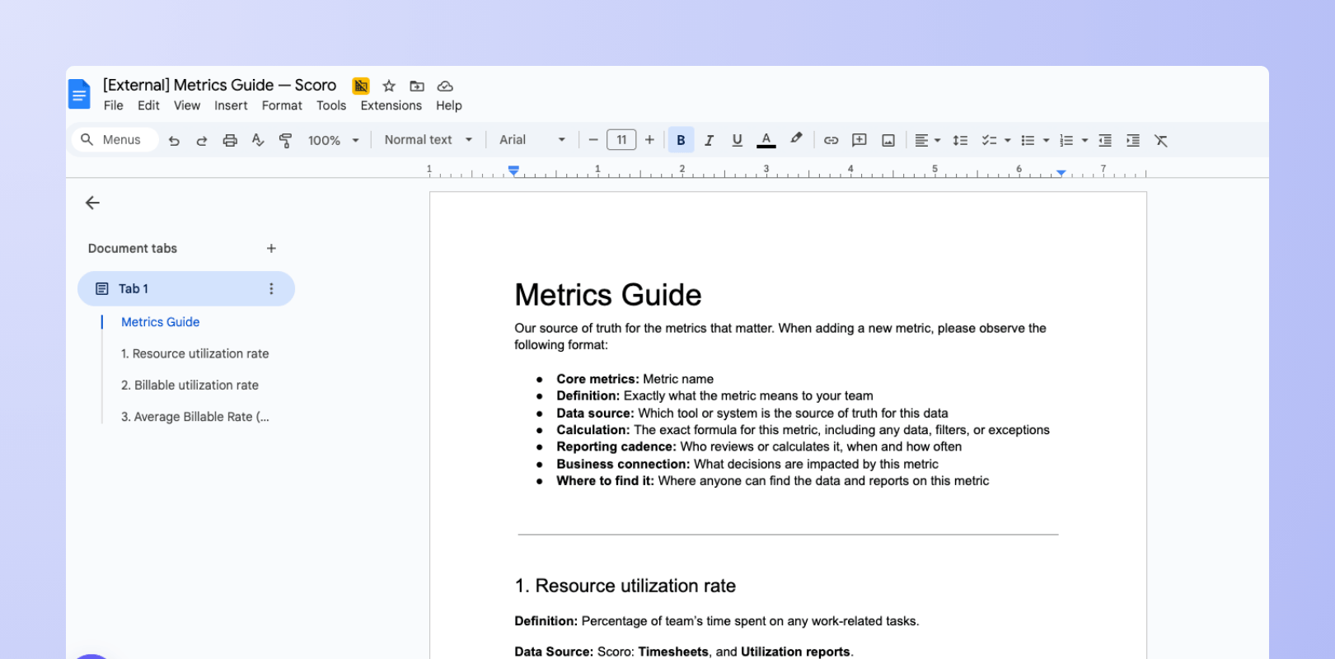Apply a numbered list
1335x659 pixels.
pyautogui.click(x=1066, y=140)
